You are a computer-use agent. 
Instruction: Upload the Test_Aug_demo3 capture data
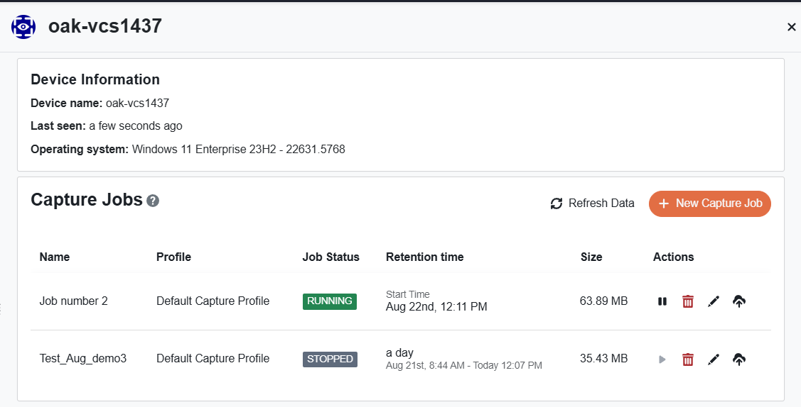click(x=739, y=359)
